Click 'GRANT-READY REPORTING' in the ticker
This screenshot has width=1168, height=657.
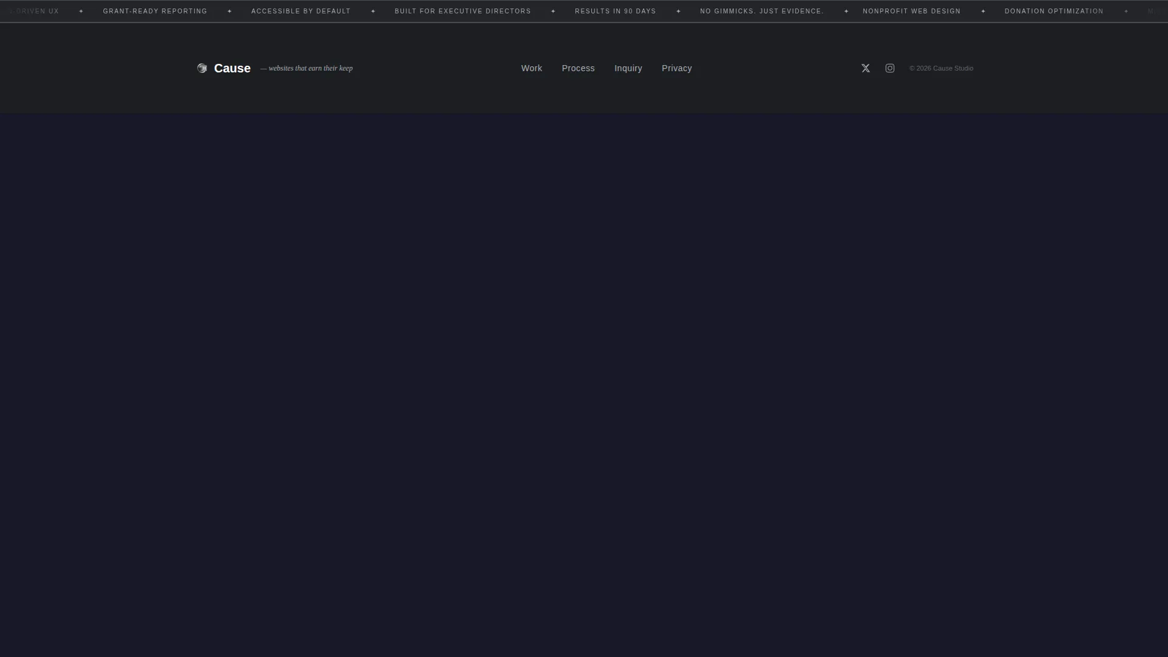pos(155,11)
